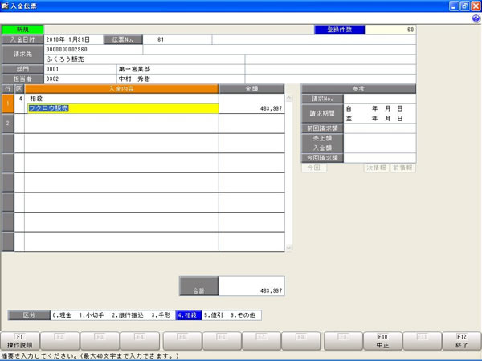Select 2.銀行振込 payment category

pos(128,315)
